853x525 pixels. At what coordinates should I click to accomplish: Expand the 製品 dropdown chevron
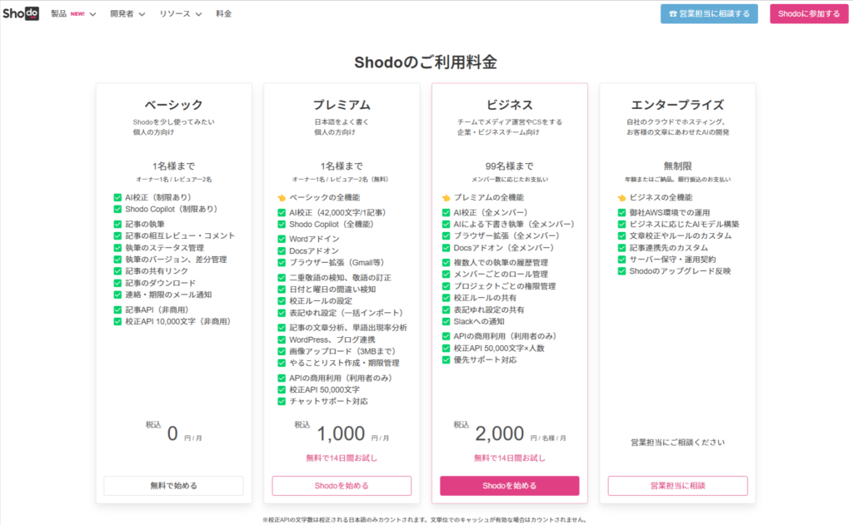(93, 15)
